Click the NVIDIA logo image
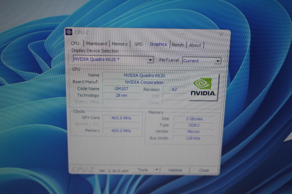The height and width of the screenshot is (194, 292). coord(203,87)
